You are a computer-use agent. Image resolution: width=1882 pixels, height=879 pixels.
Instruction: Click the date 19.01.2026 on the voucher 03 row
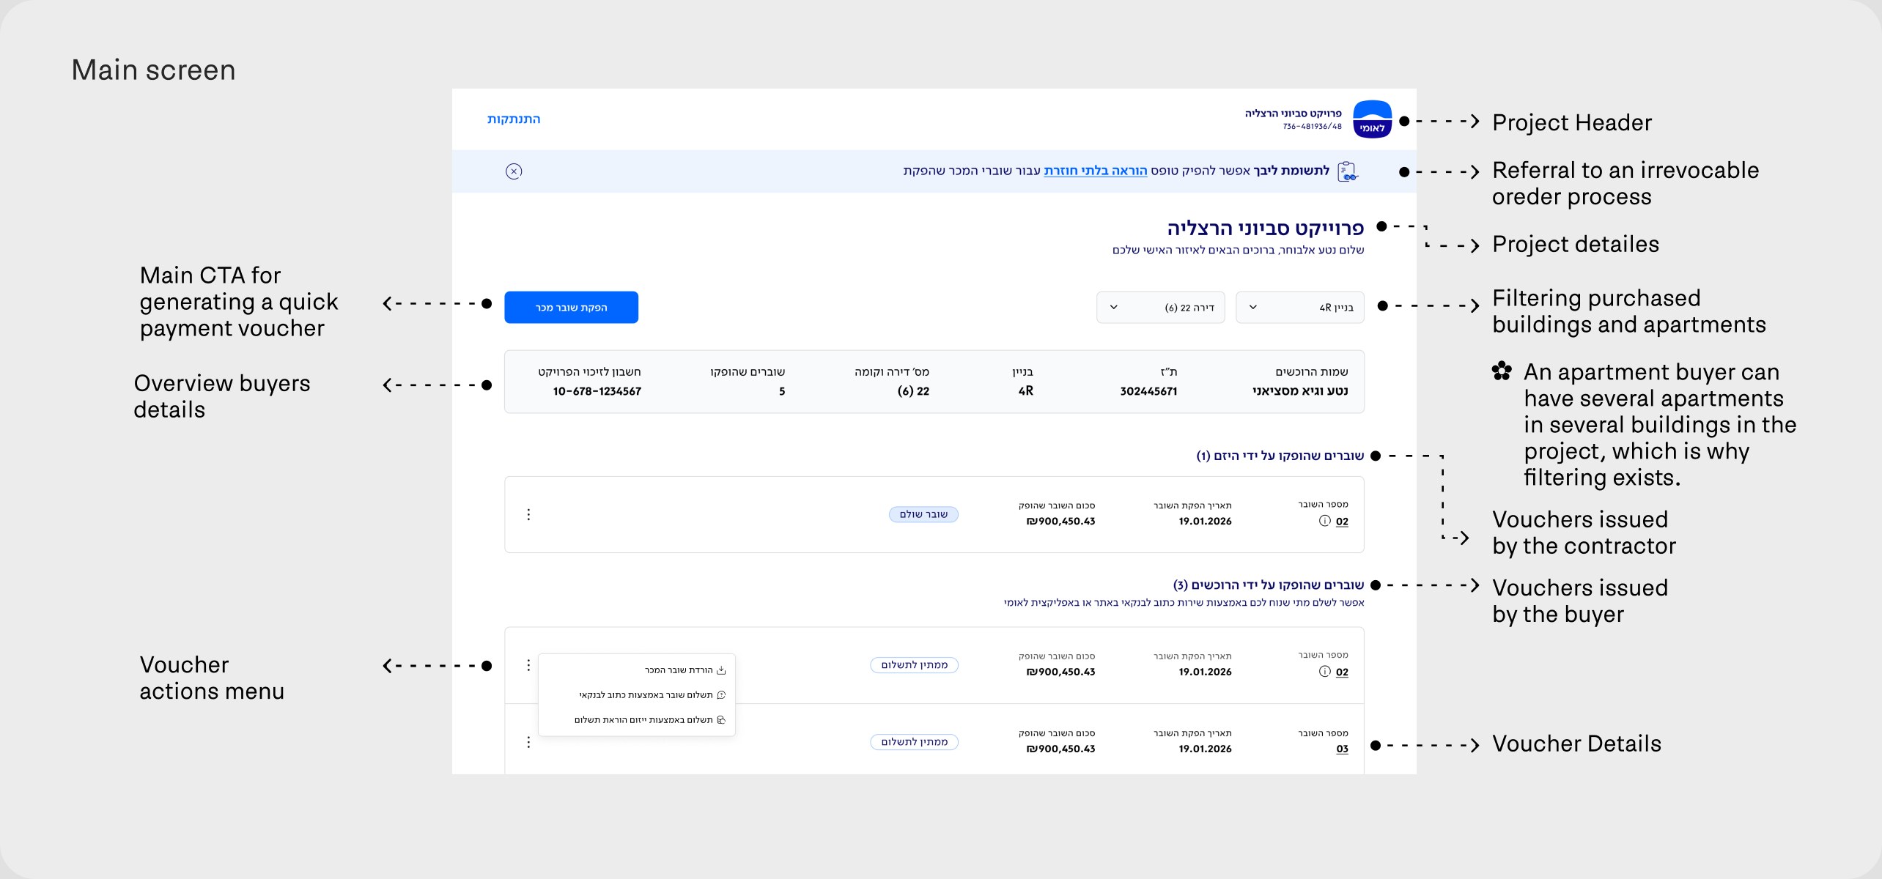(1205, 749)
